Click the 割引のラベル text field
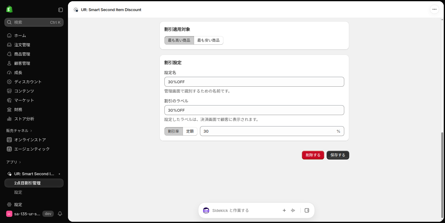Viewport: 445px width, 223px height. (x=254, y=110)
